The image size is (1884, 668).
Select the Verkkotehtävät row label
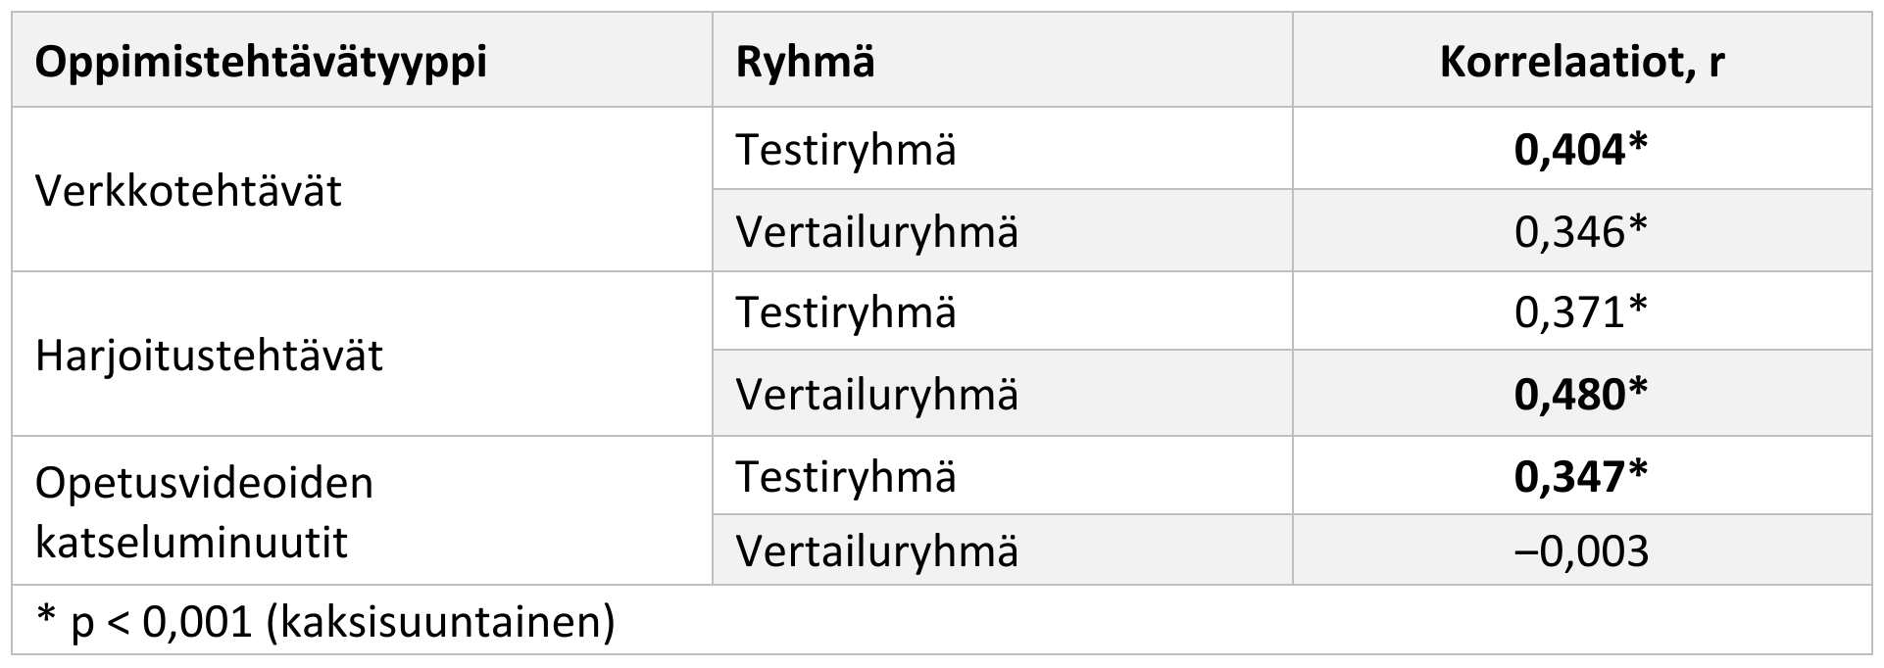(x=188, y=190)
